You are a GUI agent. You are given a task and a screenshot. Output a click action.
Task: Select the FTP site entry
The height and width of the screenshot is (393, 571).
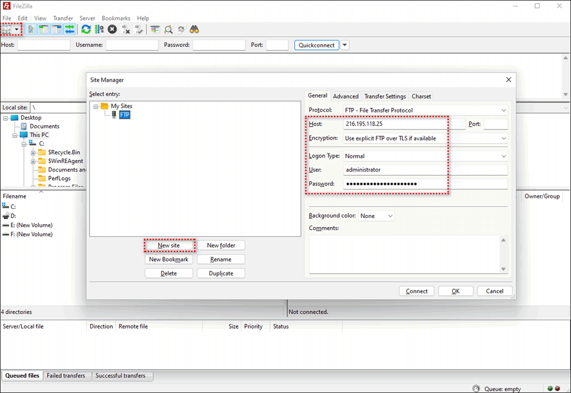(124, 115)
